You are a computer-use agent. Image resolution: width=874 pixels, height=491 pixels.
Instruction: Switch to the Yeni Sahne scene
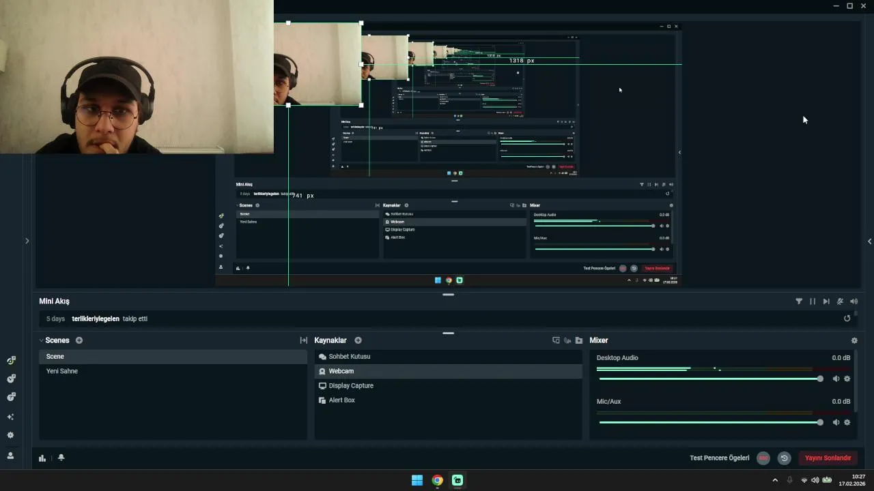click(x=173, y=371)
